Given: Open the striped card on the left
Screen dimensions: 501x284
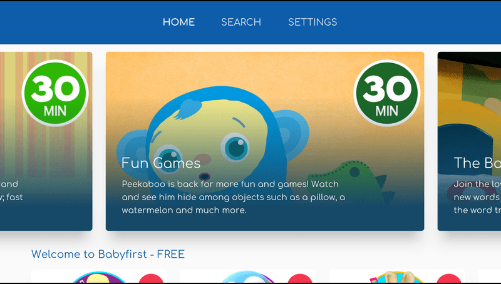Looking at the screenshot, I should coord(46,141).
